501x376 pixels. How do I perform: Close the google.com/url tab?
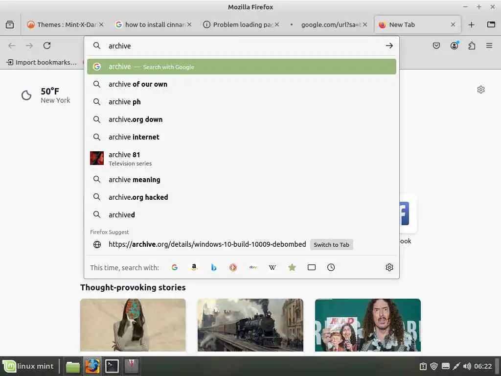pos(365,24)
